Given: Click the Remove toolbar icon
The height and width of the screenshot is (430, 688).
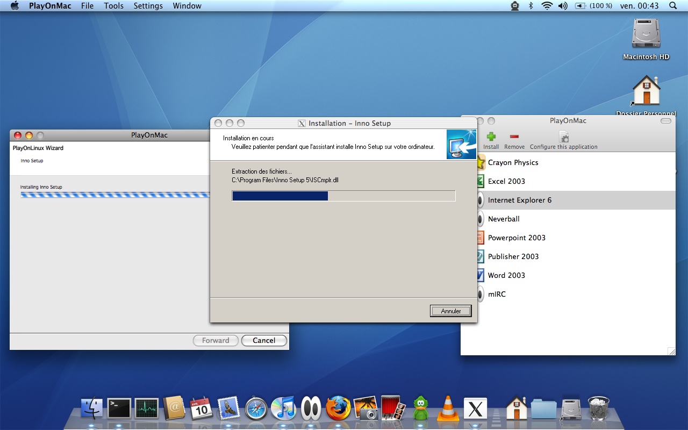Looking at the screenshot, I should 514,140.
